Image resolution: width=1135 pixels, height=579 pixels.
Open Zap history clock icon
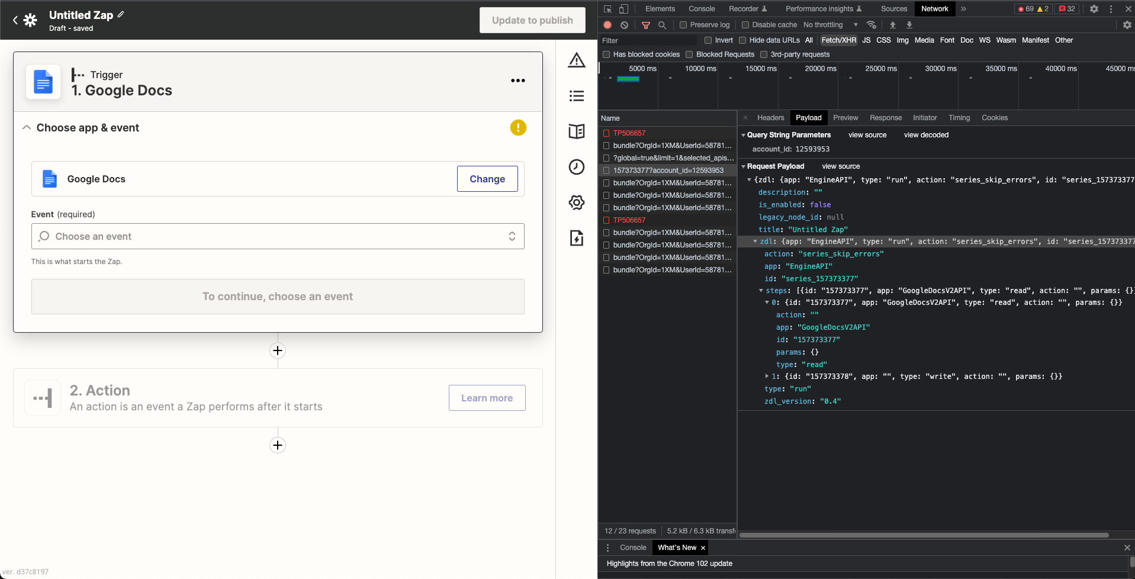577,167
